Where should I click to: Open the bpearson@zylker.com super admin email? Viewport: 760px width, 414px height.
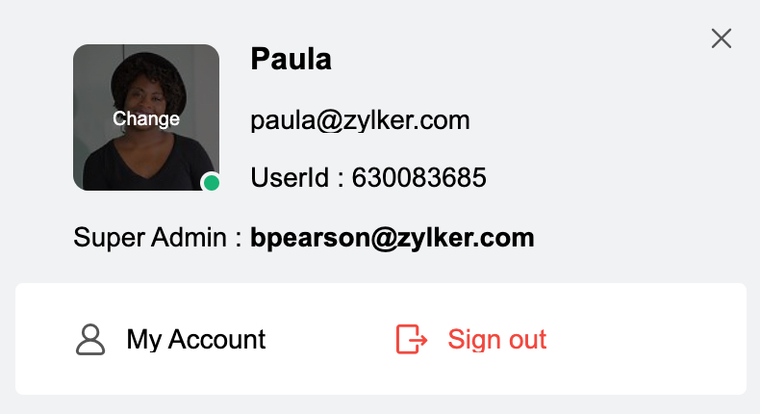pyautogui.click(x=393, y=238)
